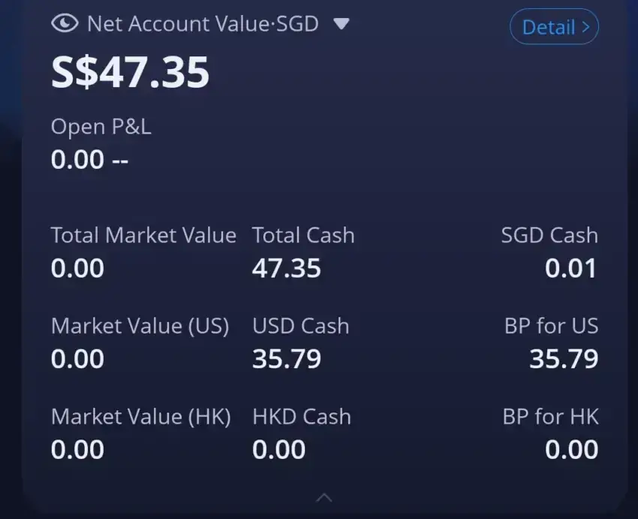Image resolution: width=638 pixels, height=519 pixels.
Task: Click the arrow inside the Detail button
Action: [585, 27]
